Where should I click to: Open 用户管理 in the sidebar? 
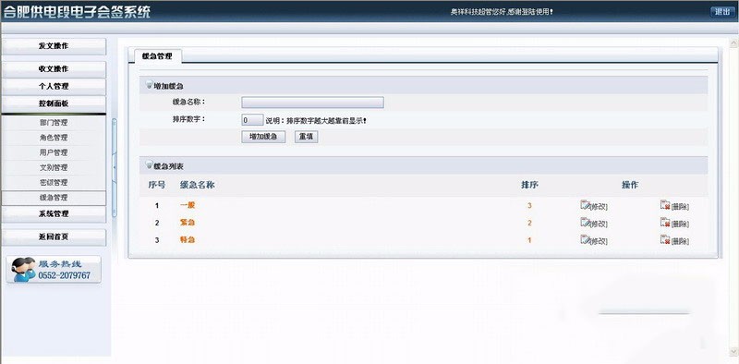54,152
